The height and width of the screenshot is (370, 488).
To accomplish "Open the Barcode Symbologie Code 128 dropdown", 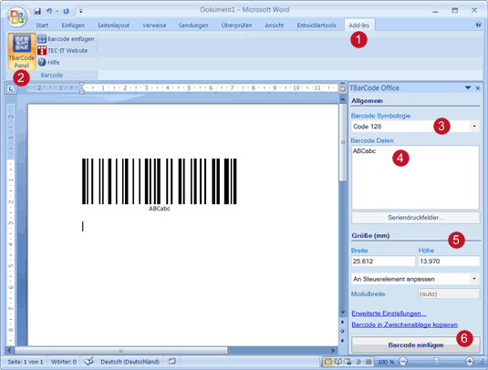I will [x=474, y=127].
